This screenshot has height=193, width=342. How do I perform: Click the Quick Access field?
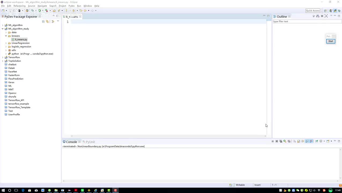(x=313, y=11)
